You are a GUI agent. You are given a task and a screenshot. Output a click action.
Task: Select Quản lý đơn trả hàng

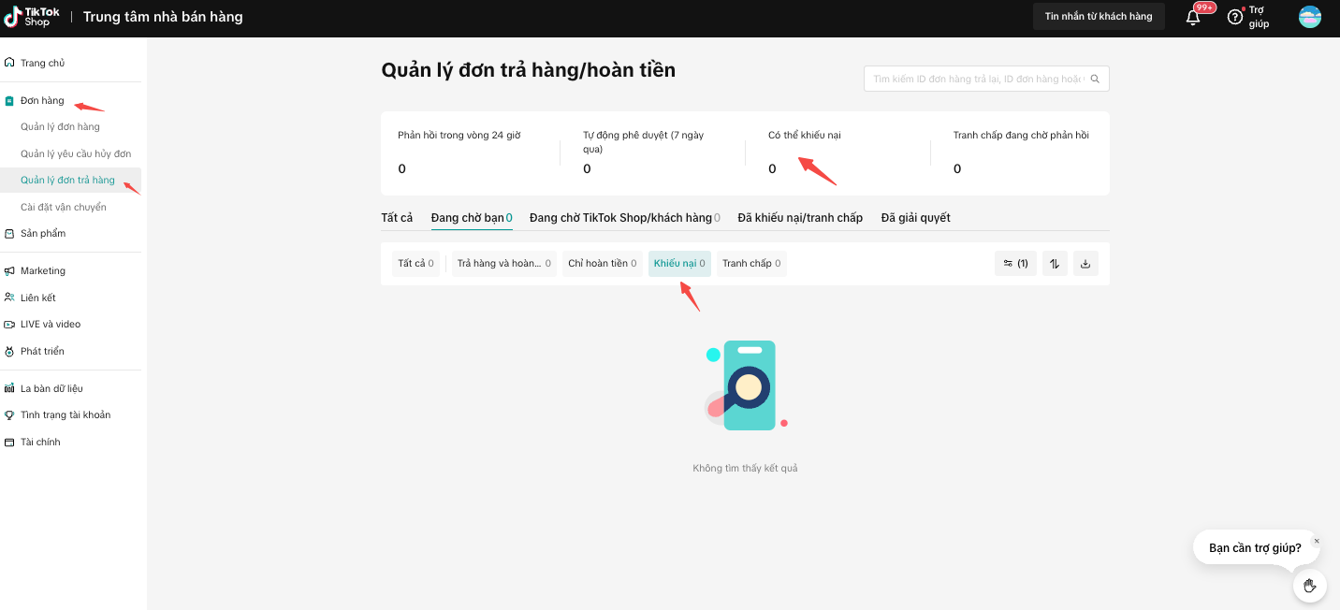67,180
